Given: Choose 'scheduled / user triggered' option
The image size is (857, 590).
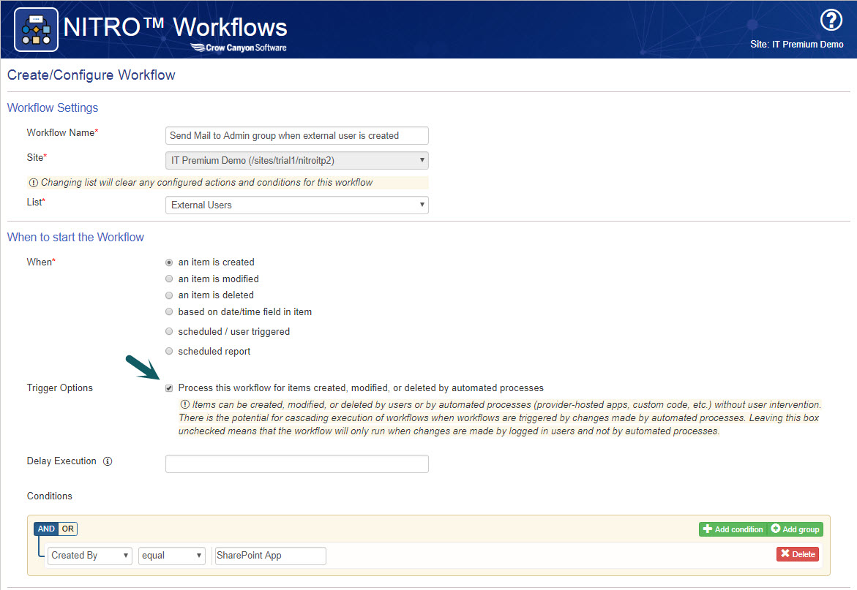Looking at the screenshot, I should [x=169, y=331].
